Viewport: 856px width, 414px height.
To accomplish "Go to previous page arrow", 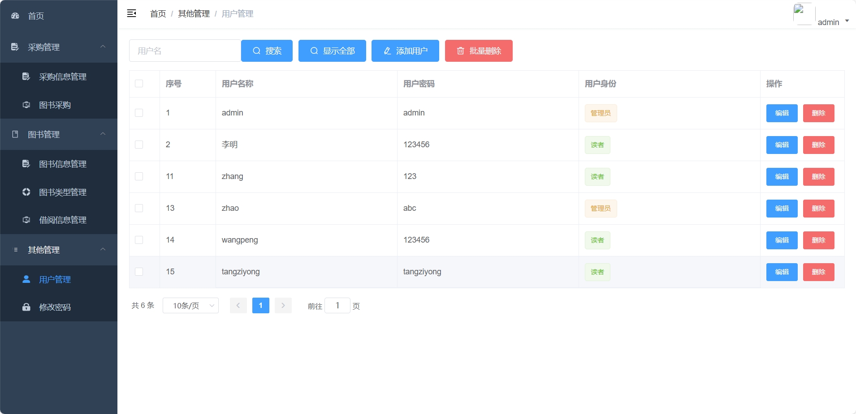I will (238, 305).
